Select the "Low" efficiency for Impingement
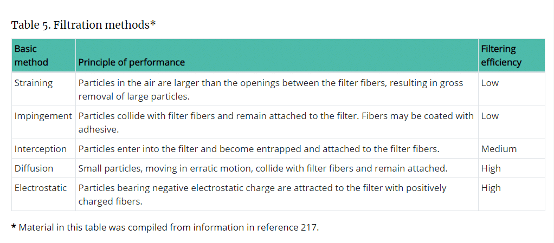The image size is (554, 243). (x=490, y=116)
